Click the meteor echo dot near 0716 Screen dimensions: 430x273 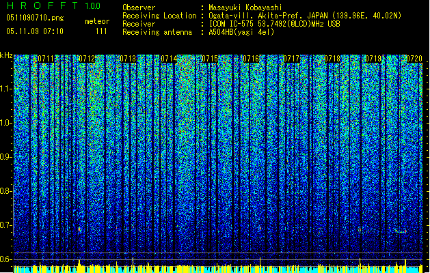(260, 228)
